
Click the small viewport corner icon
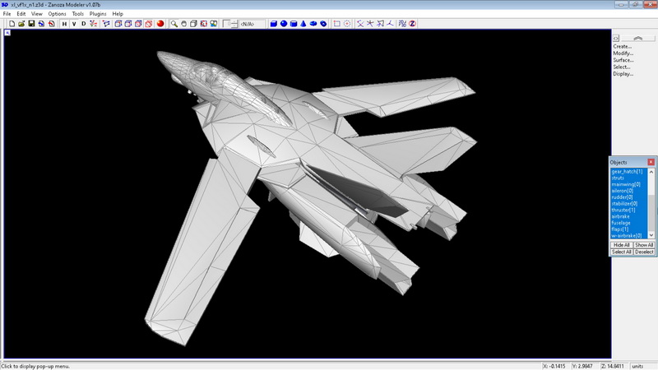(7, 33)
